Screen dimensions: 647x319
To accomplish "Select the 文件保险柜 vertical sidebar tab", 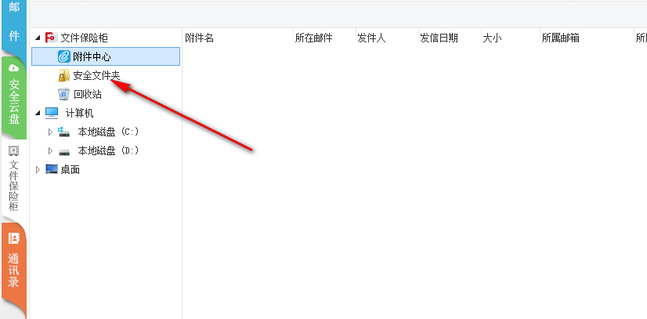I will [13, 180].
